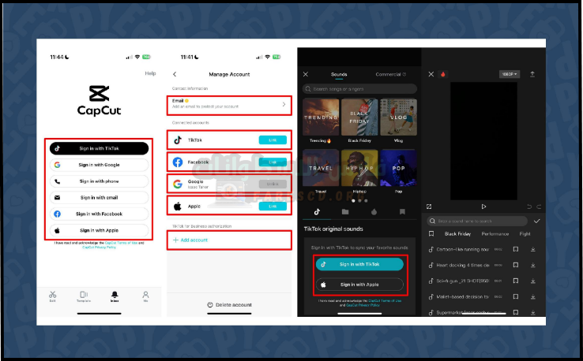Viewport: 583px width, 361px height.
Task: Tap Sign in with Google
Action: pos(99,165)
